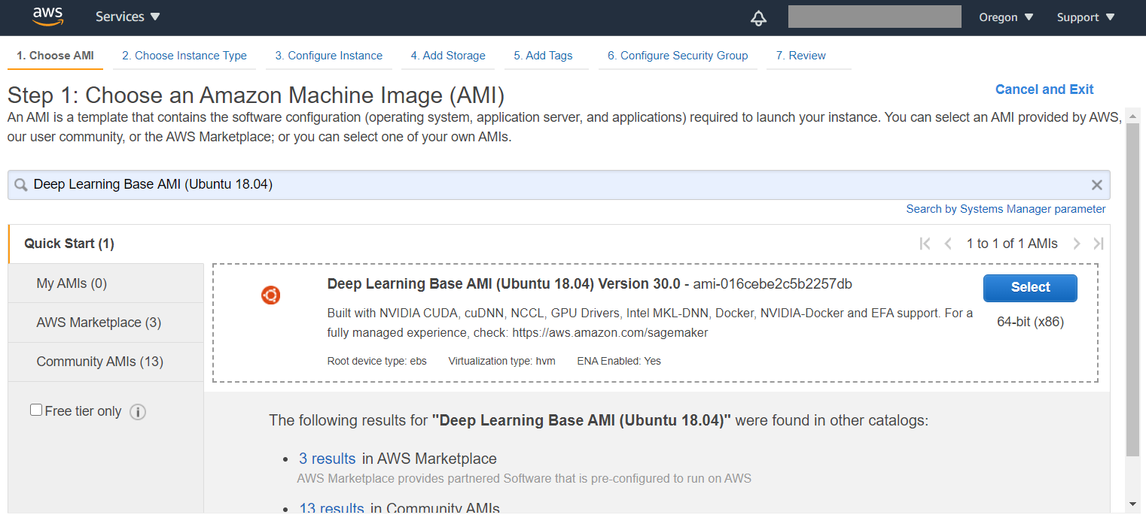Screen dimensions: 1146x527
Task: Click Search by Systems Manager parameter link
Action: pos(1006,209)
